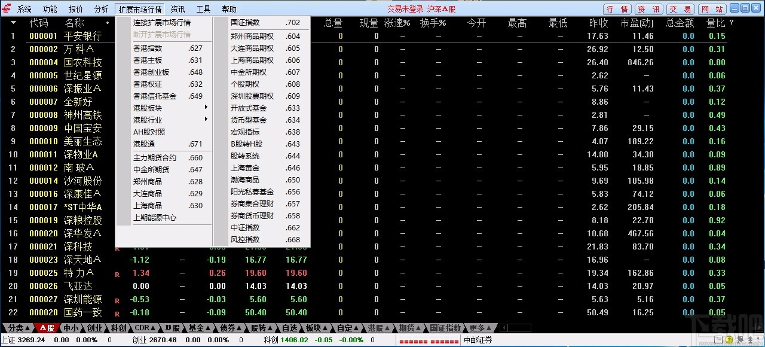Select the 平安银行 stock row

click(x=82, y=36)
